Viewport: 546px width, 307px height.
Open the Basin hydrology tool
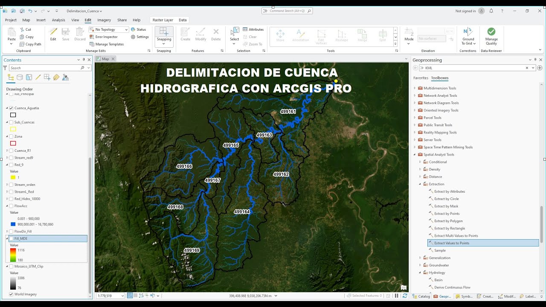point(438,280)
